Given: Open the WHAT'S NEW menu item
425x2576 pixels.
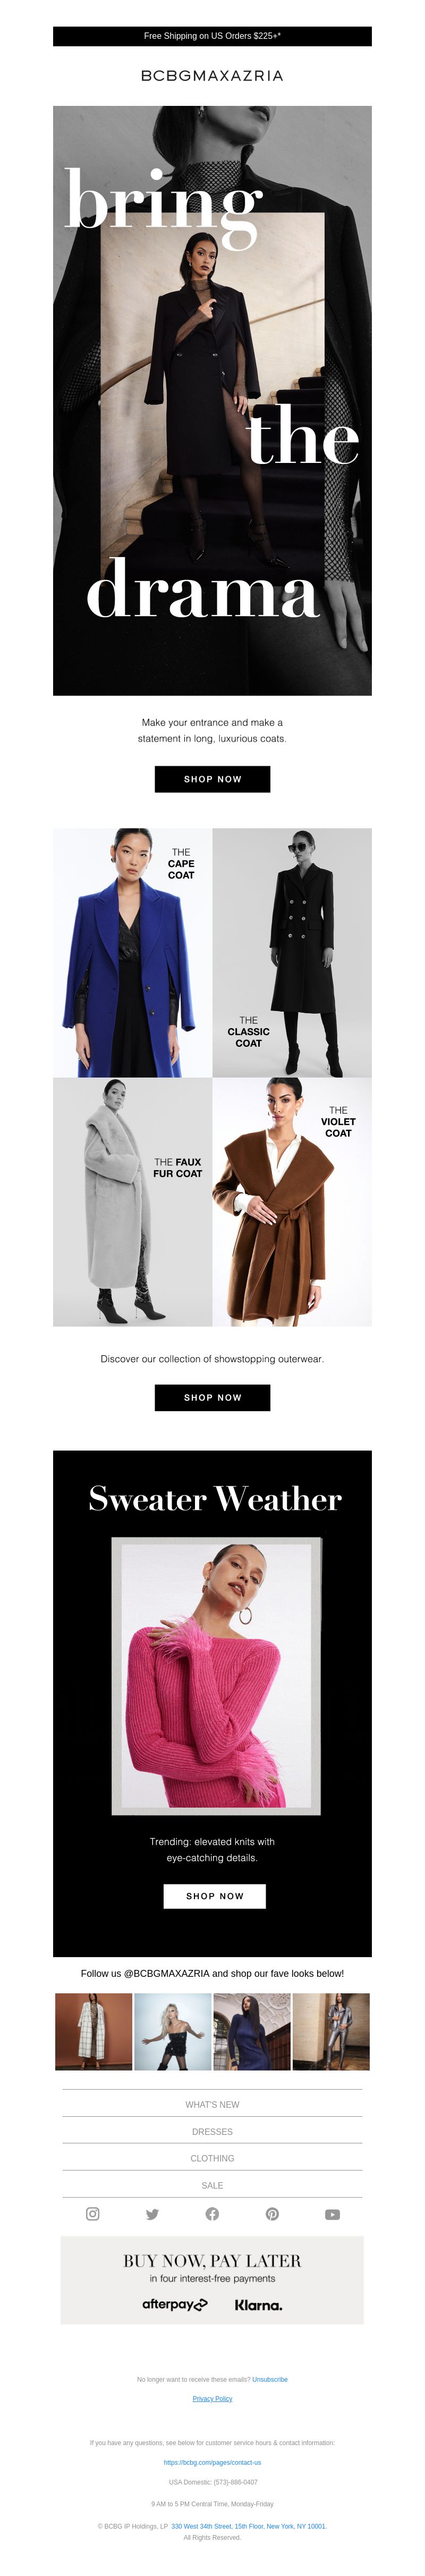Looking at the screenshot, I should [212, 2104].
